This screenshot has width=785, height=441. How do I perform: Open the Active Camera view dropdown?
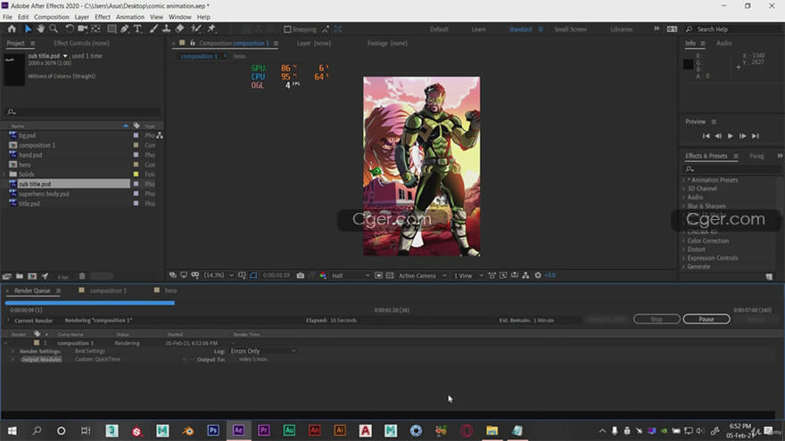click(422, 275)
